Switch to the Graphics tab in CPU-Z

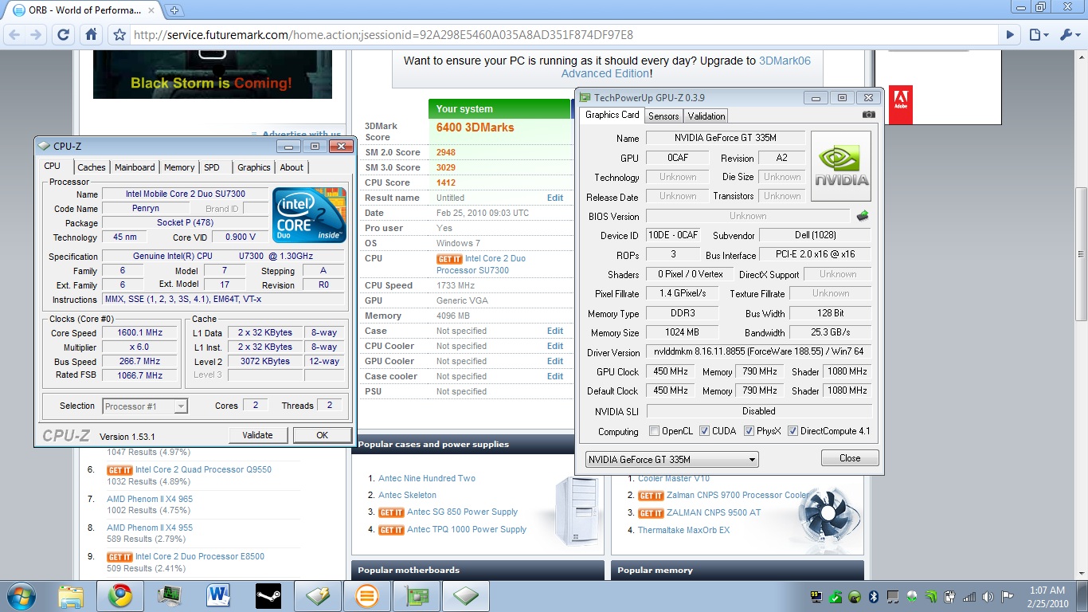(254, 167)
